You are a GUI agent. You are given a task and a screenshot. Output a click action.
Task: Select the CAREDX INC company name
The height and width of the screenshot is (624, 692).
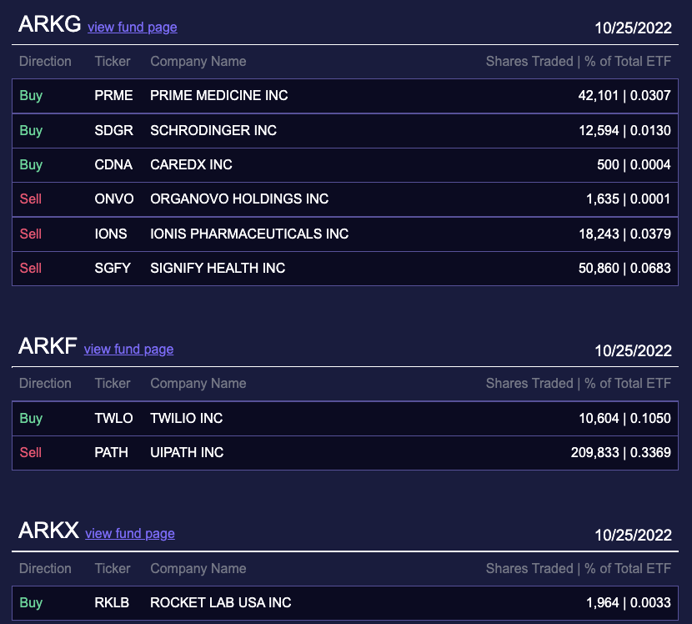[x=190, y=165]
